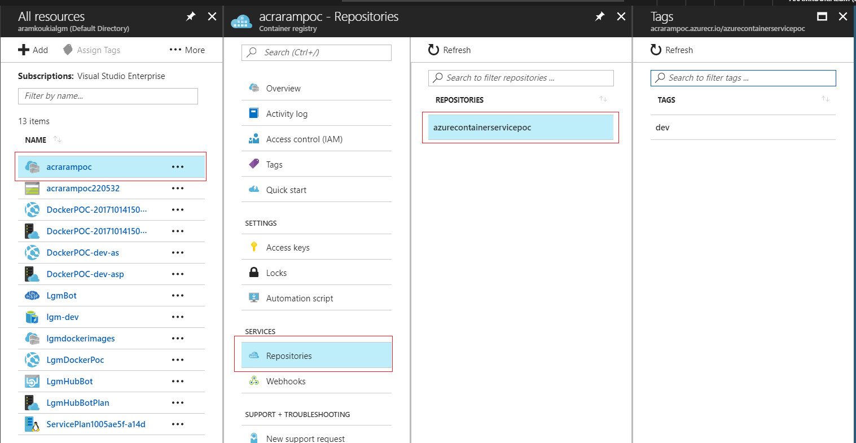
Task: Open context menu dots for acrarampoc220532
Action: pyautogui.click(x=178, y=188)
